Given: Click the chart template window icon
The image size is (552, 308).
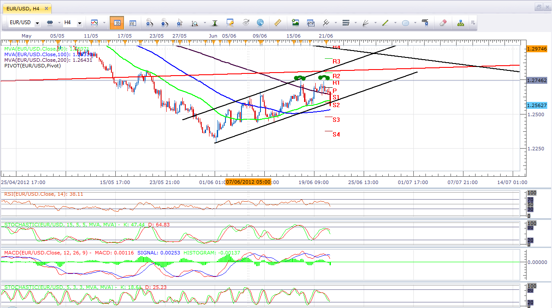Looking at the screenshot, I should [x=311, y=22].
